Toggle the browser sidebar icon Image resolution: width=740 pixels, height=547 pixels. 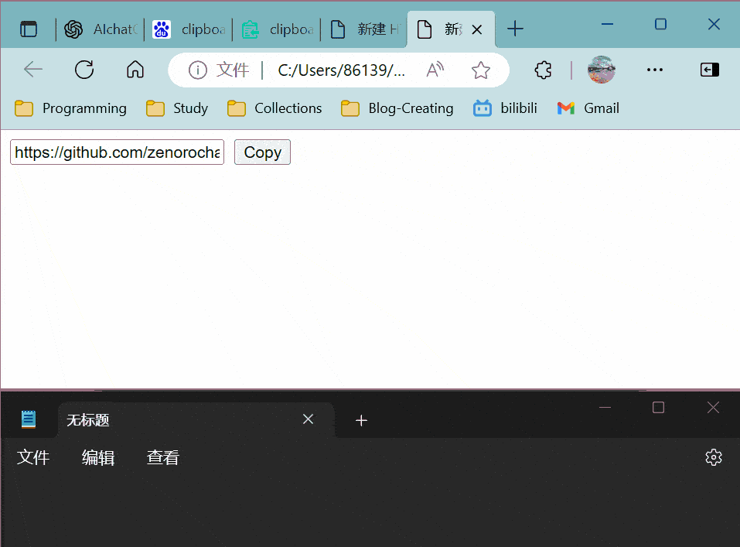709,70
